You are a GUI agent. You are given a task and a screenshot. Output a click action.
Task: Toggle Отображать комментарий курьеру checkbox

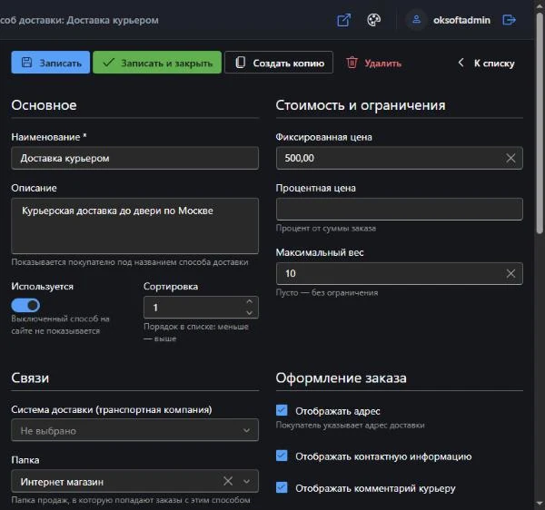point(282,487)
